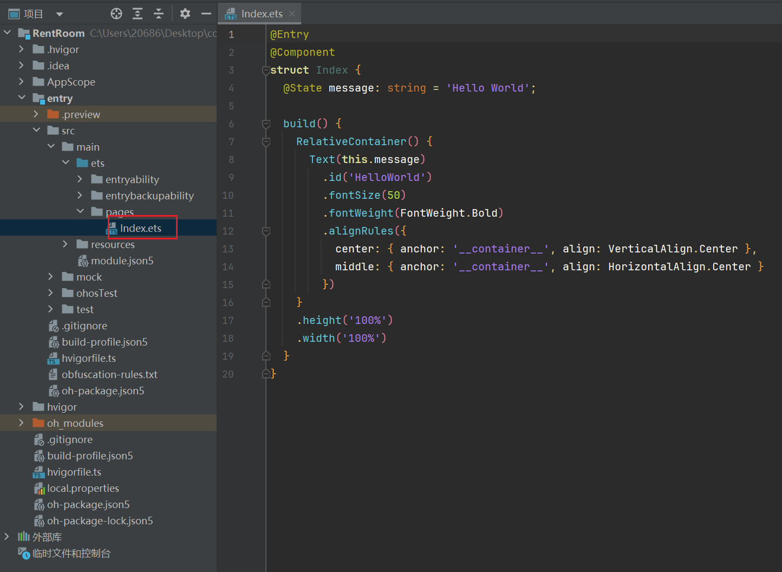Select the Index.ets editor tab

259,14
